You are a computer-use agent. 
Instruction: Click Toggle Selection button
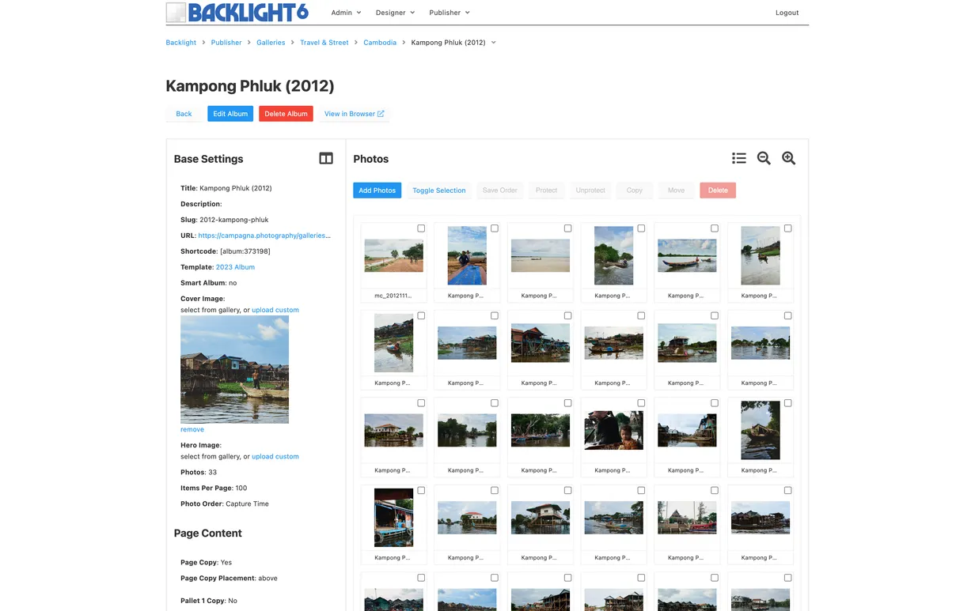click(x=439, y=190)
